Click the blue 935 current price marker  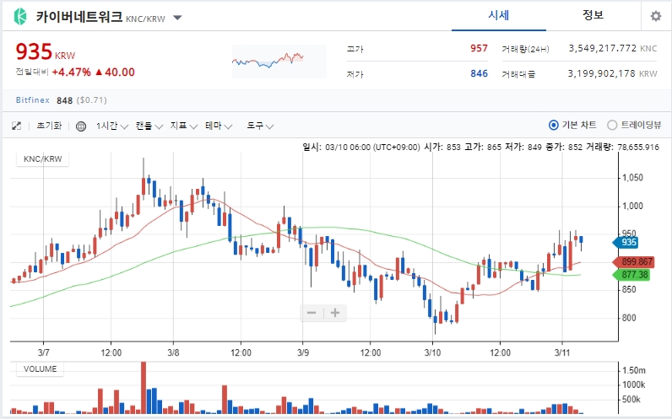point(626,242)
